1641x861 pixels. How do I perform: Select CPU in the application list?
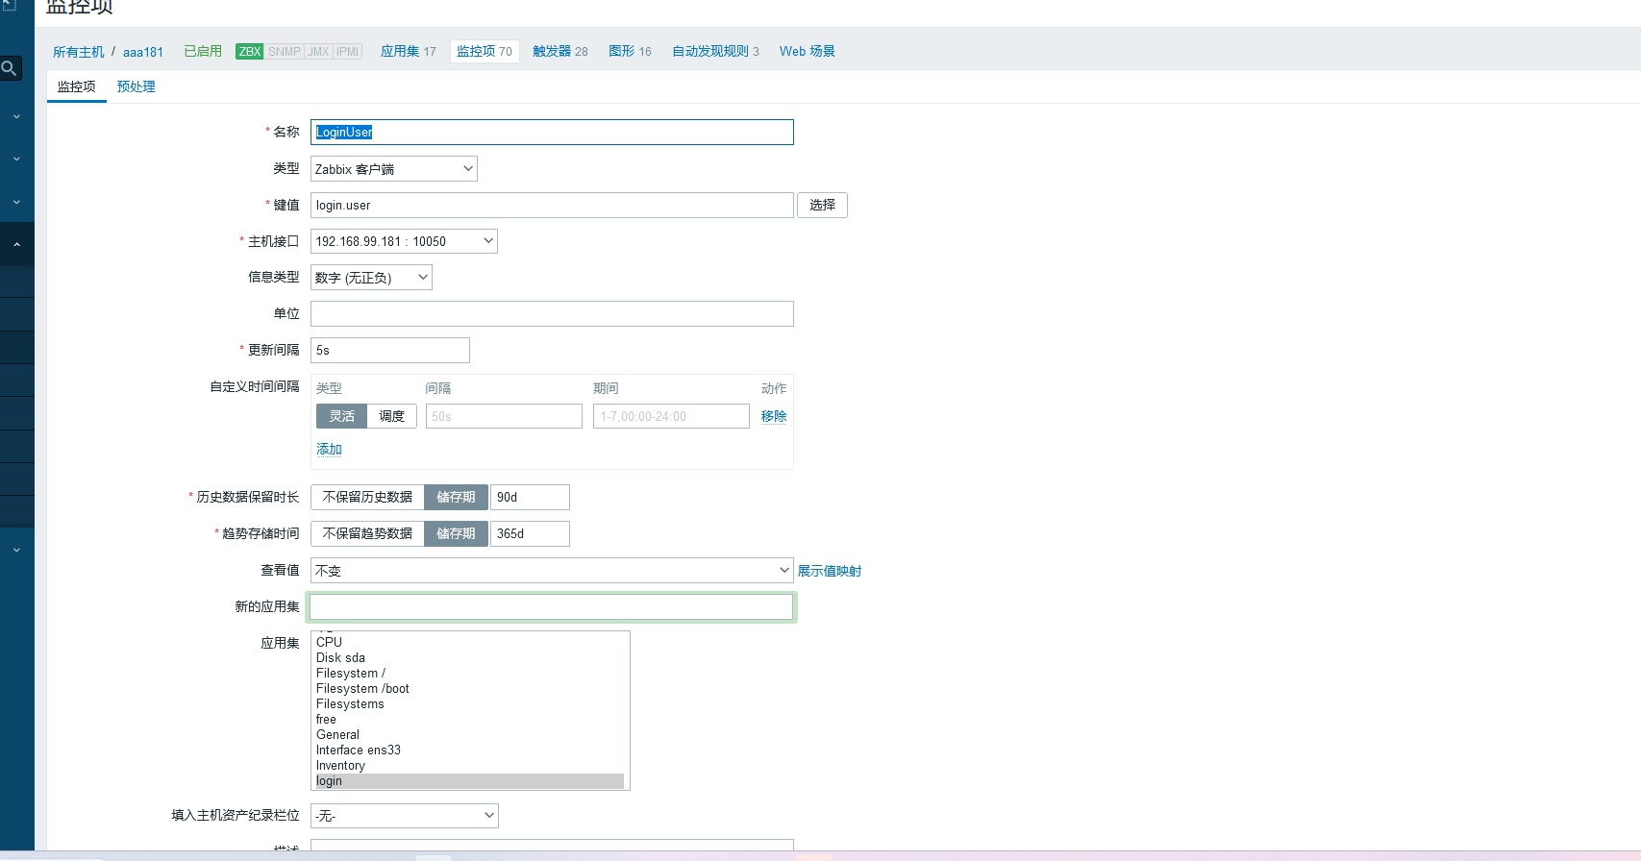point(469,643)
